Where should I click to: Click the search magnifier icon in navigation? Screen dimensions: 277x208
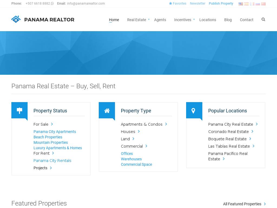[x=263, y=19]
